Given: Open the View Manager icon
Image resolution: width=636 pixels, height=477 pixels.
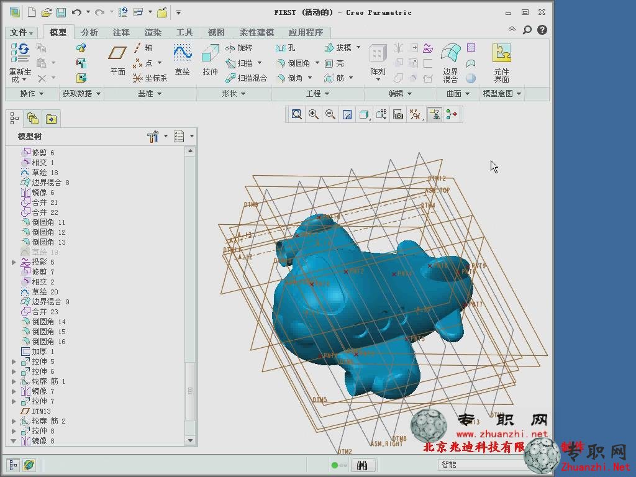Looking at the screenshot, I should pos(398,115).
